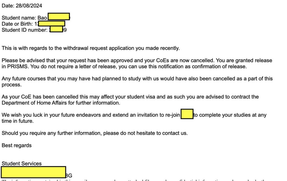
Task: Click the "Student name" label
Action: [x=19, y=18]
